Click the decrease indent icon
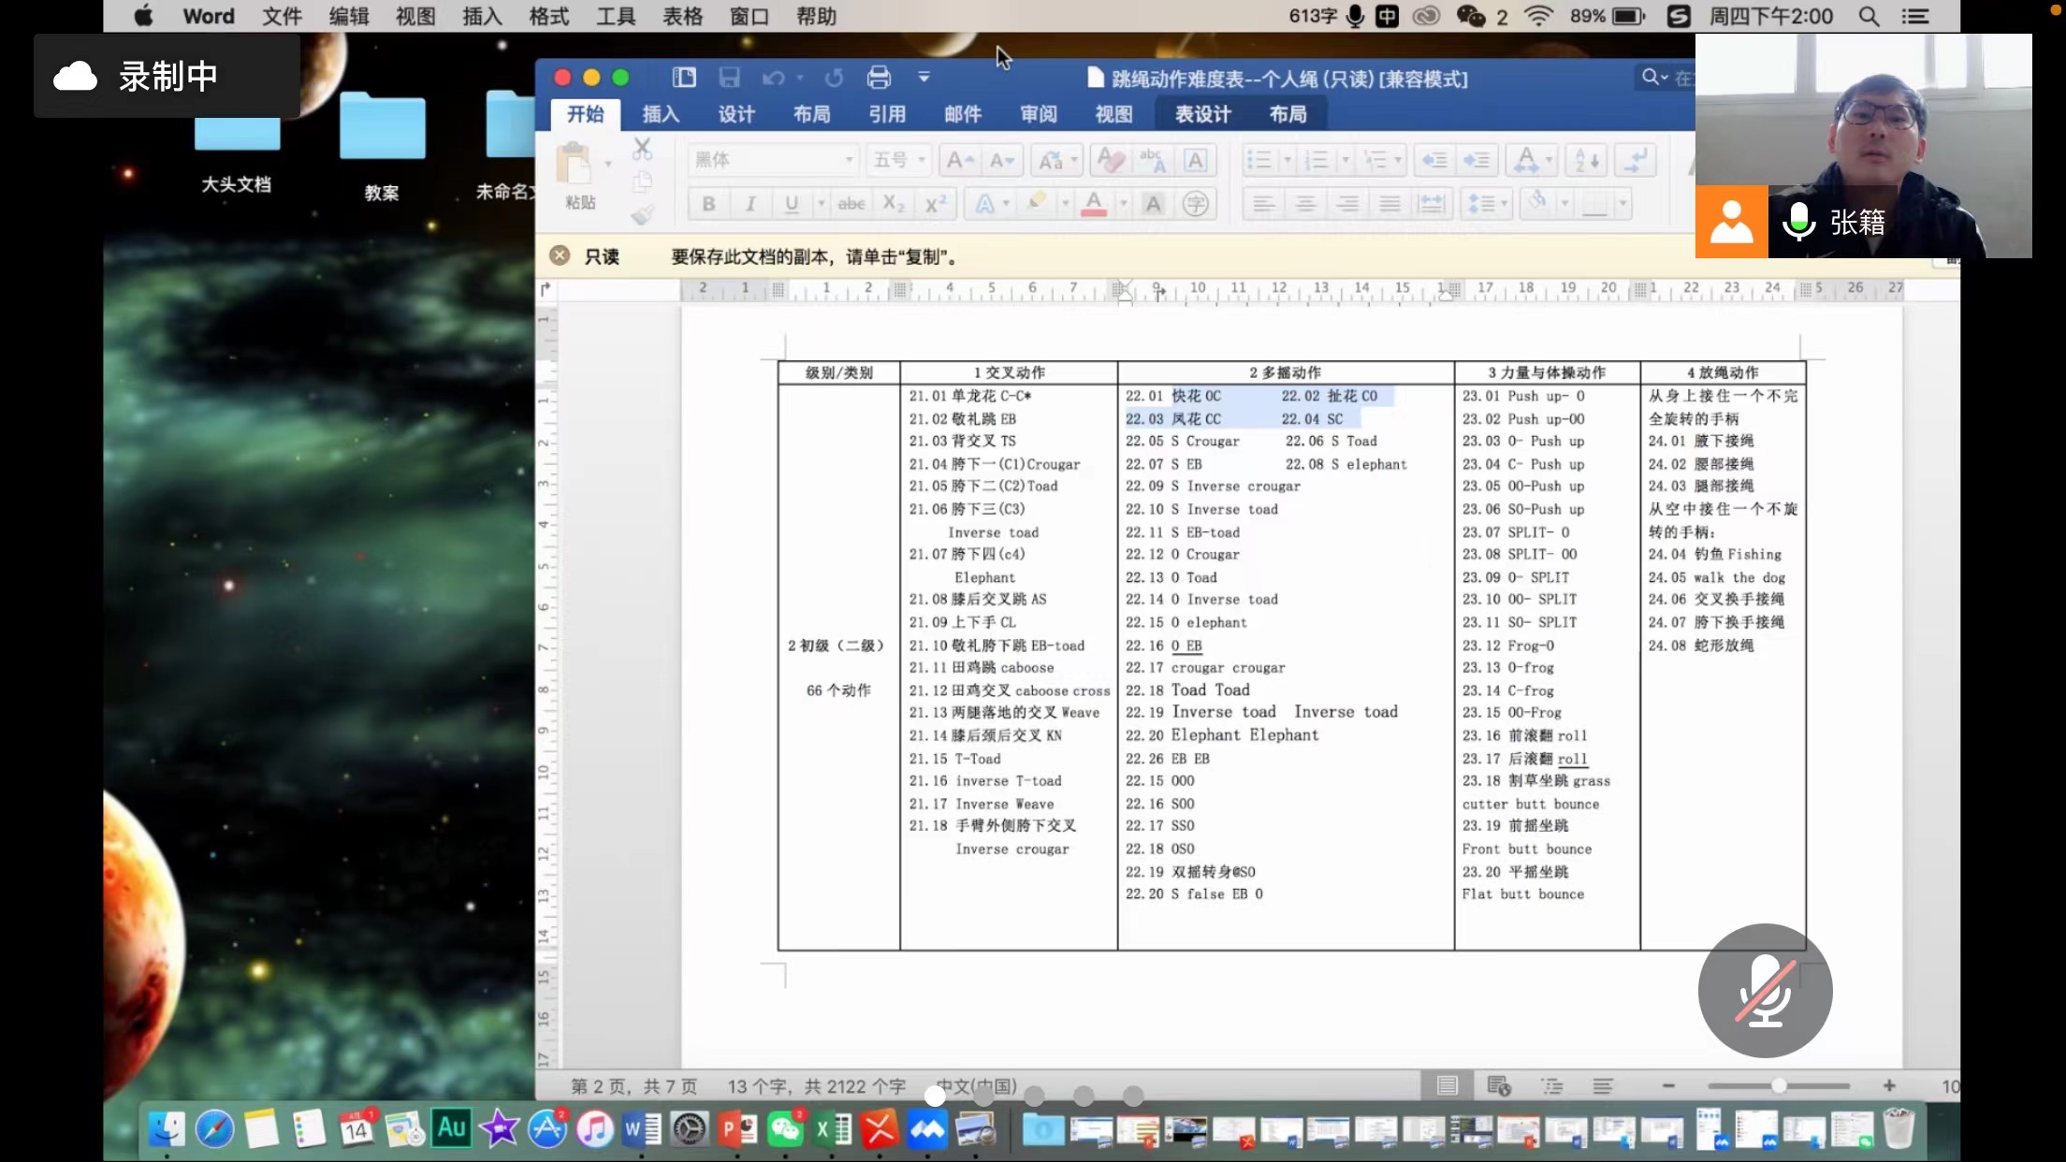Viewport: 2066px width, 1162px height. point(1433,161)
